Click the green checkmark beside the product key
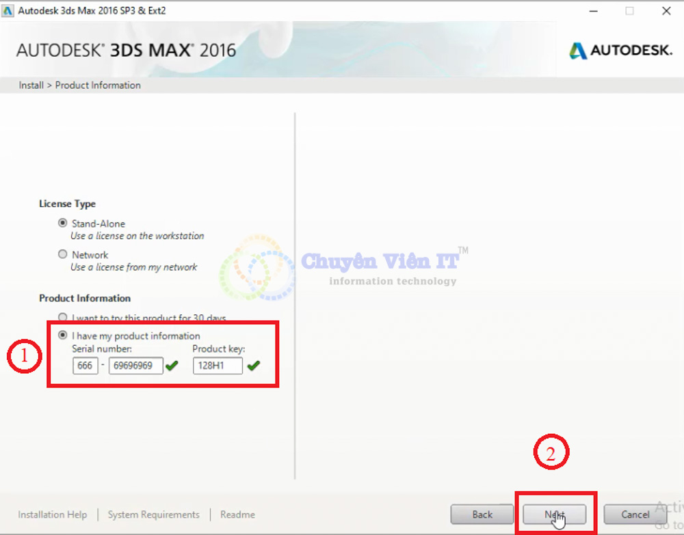Image resolution: width=684 pixels, height=535 pixels. tap(254, 366)
